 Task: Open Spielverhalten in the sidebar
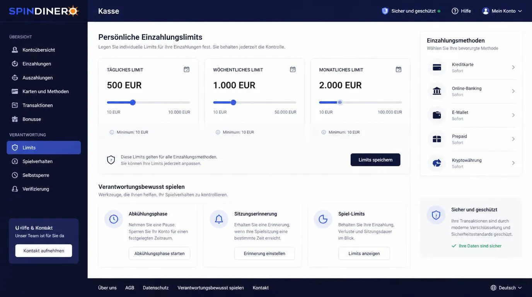tap(44, 161)
